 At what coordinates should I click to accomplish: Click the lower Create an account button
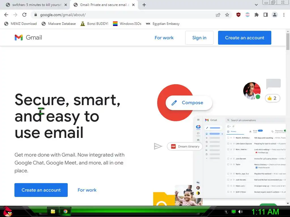(41, 190)
